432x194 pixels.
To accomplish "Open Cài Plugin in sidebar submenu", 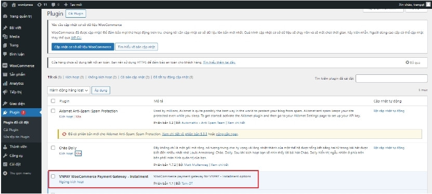I will pos(11,130).
